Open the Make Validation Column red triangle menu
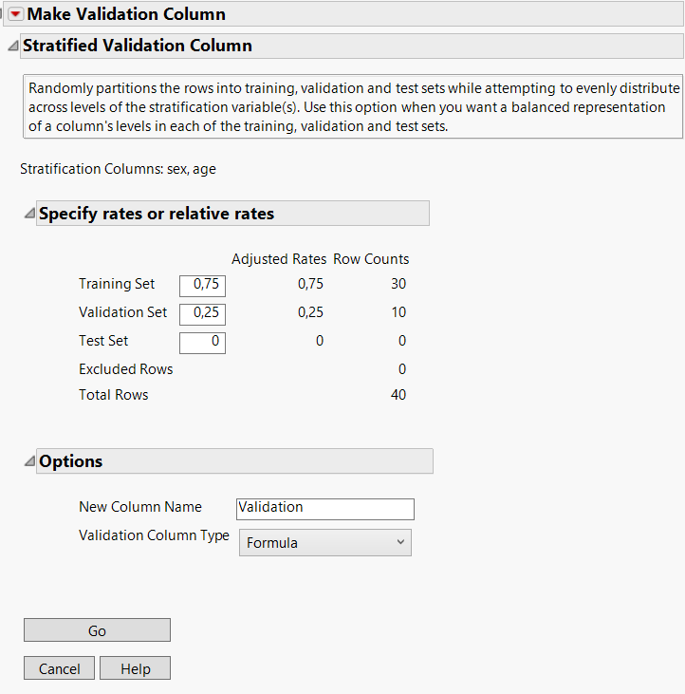685x694 pixels. tap(15, 14)
